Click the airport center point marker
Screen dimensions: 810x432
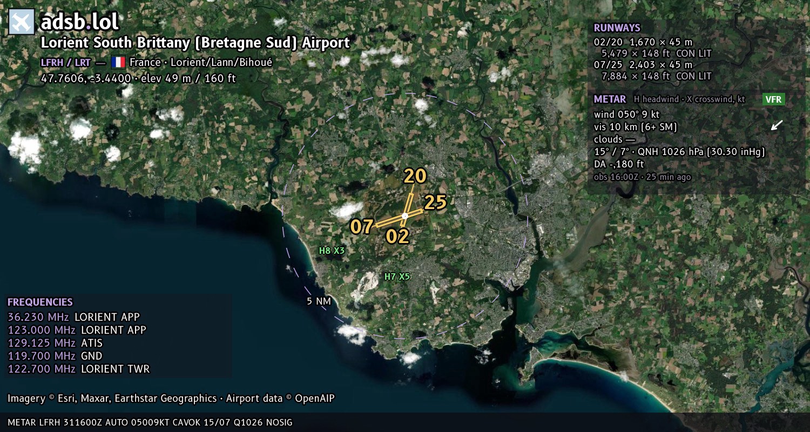(x=405, y=216)
